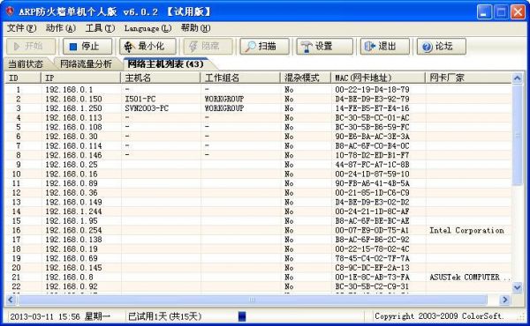This screenshot has width=530, height=326.
Task: Open the 论坛 forum button
Action: pyautogui.click(x=442, y=46)
